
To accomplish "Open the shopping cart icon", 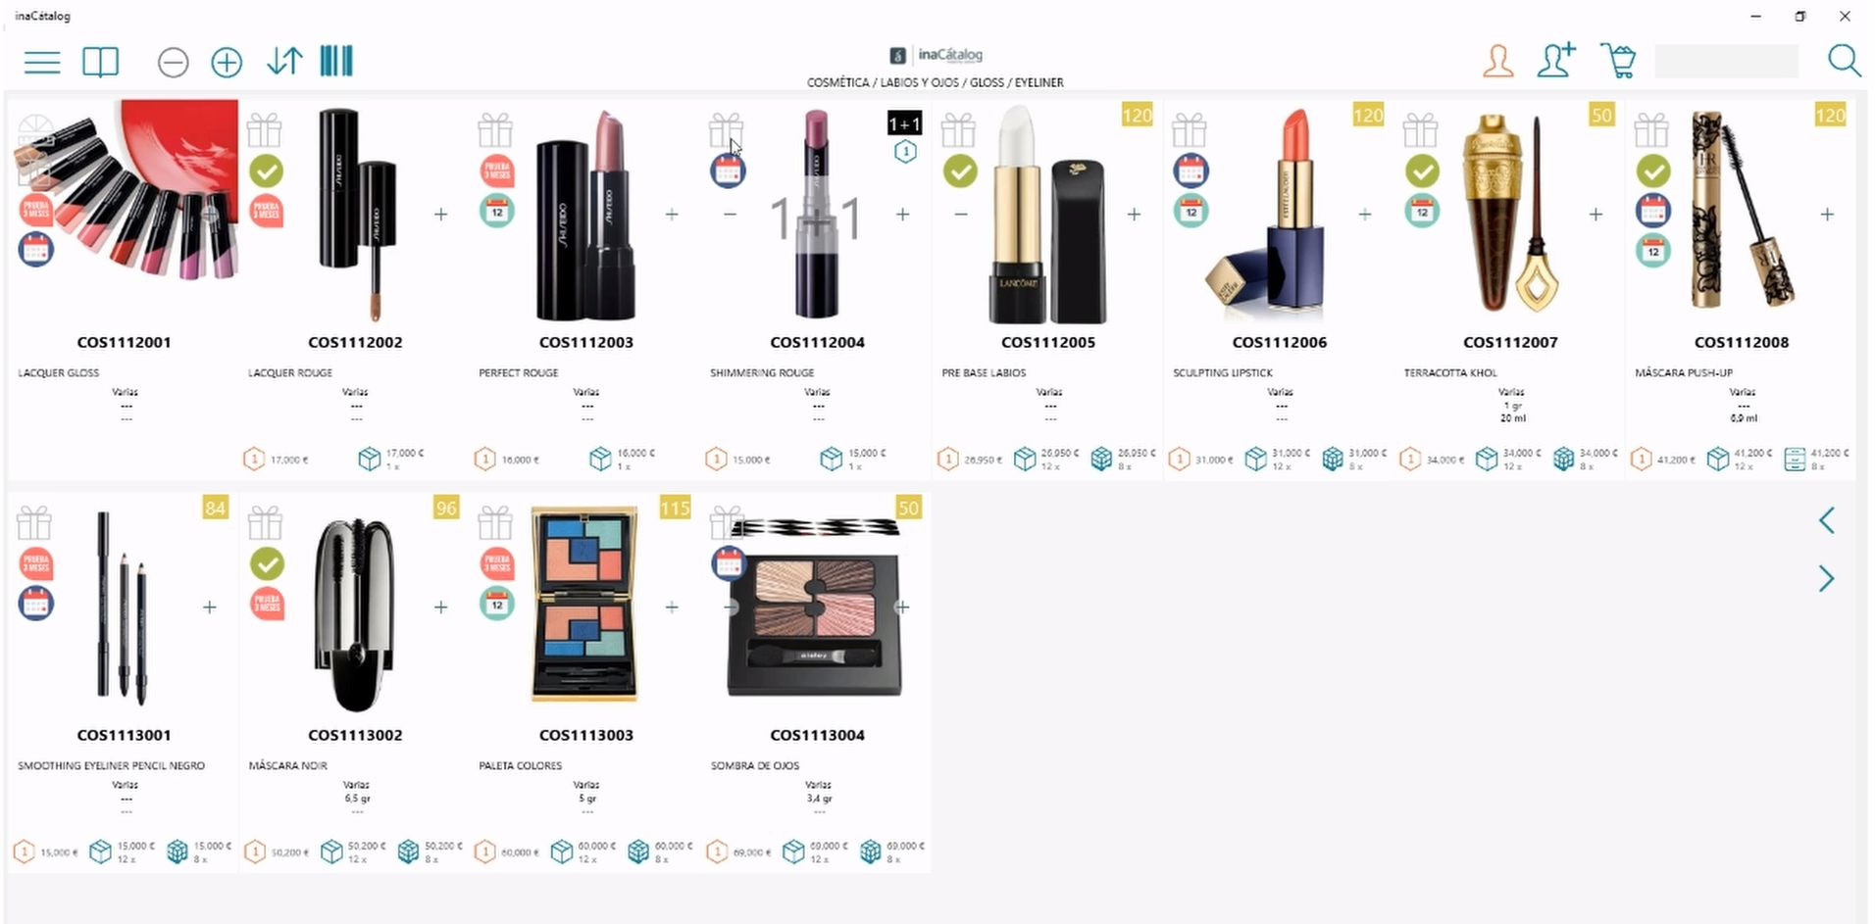I will [1618, 61].
